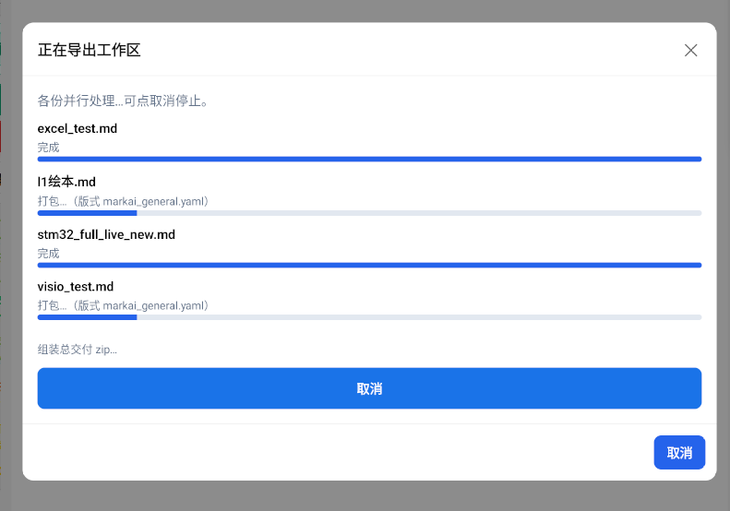Select the excel_test.md file name
The image size is (730, 511).
pyautogui.click(x=78, y=128)
